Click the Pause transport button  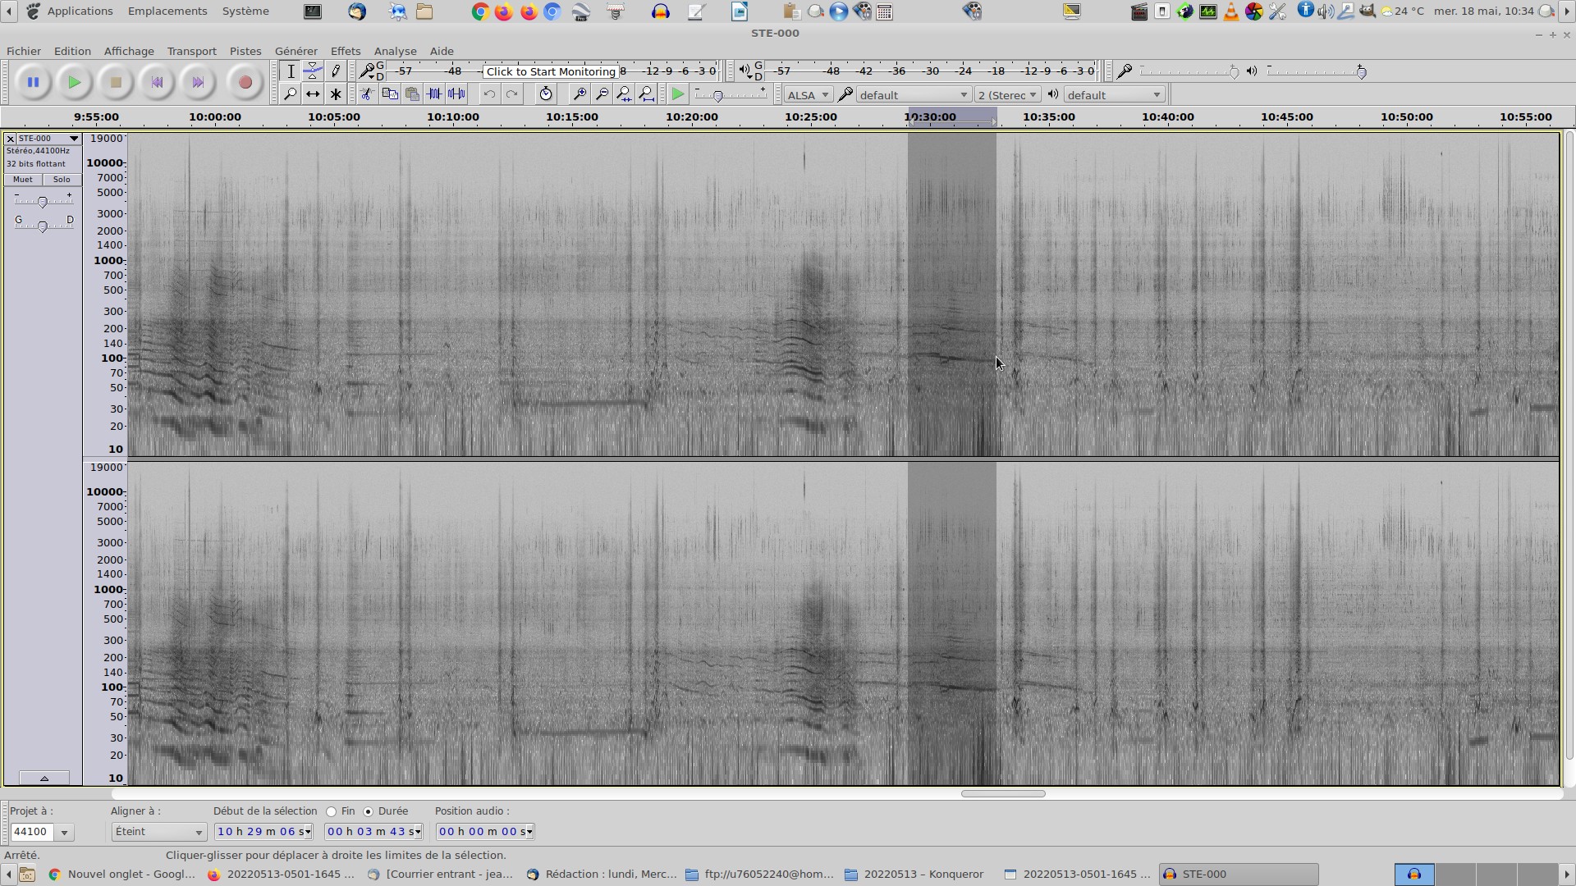coord(33,82)
